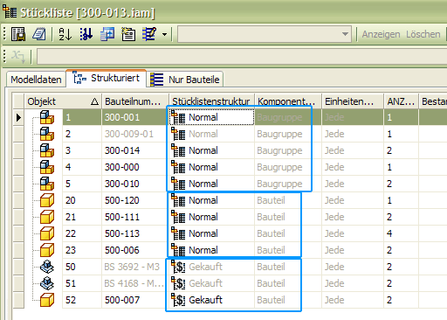Click the view options checklist icon

149,34
